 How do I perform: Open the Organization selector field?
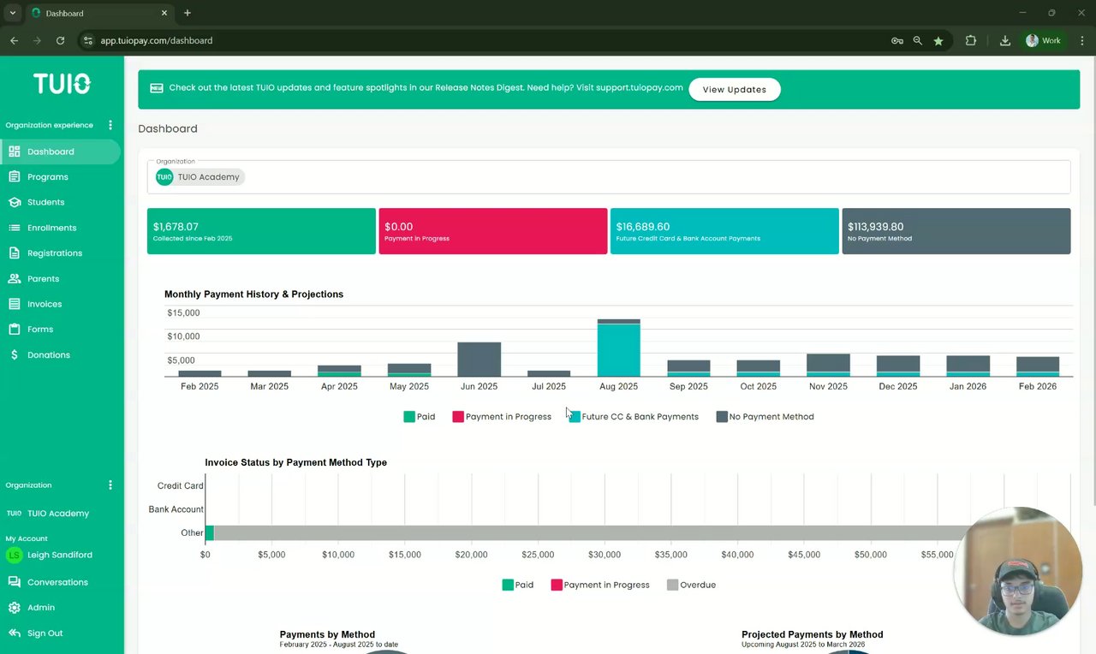[609, 177]
